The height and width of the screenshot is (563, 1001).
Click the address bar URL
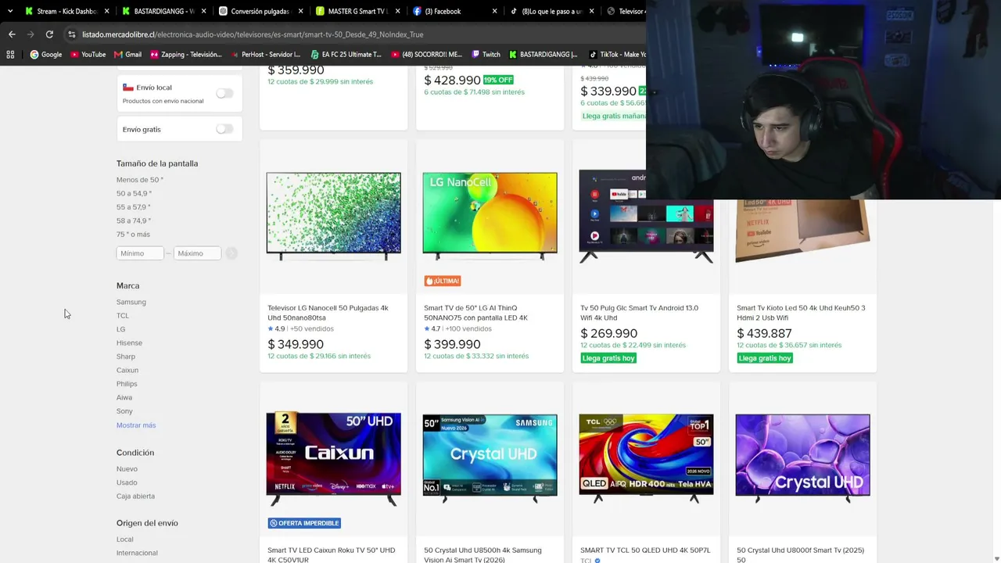(253, 34)
